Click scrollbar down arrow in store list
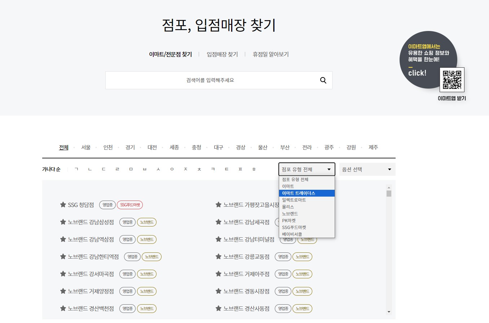This screenshot has height=323, width=489. click(389, 312)
